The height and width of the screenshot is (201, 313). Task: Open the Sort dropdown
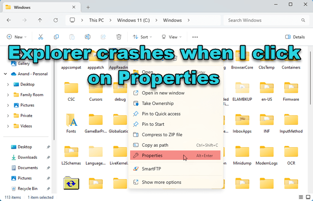tap(142, 37)
